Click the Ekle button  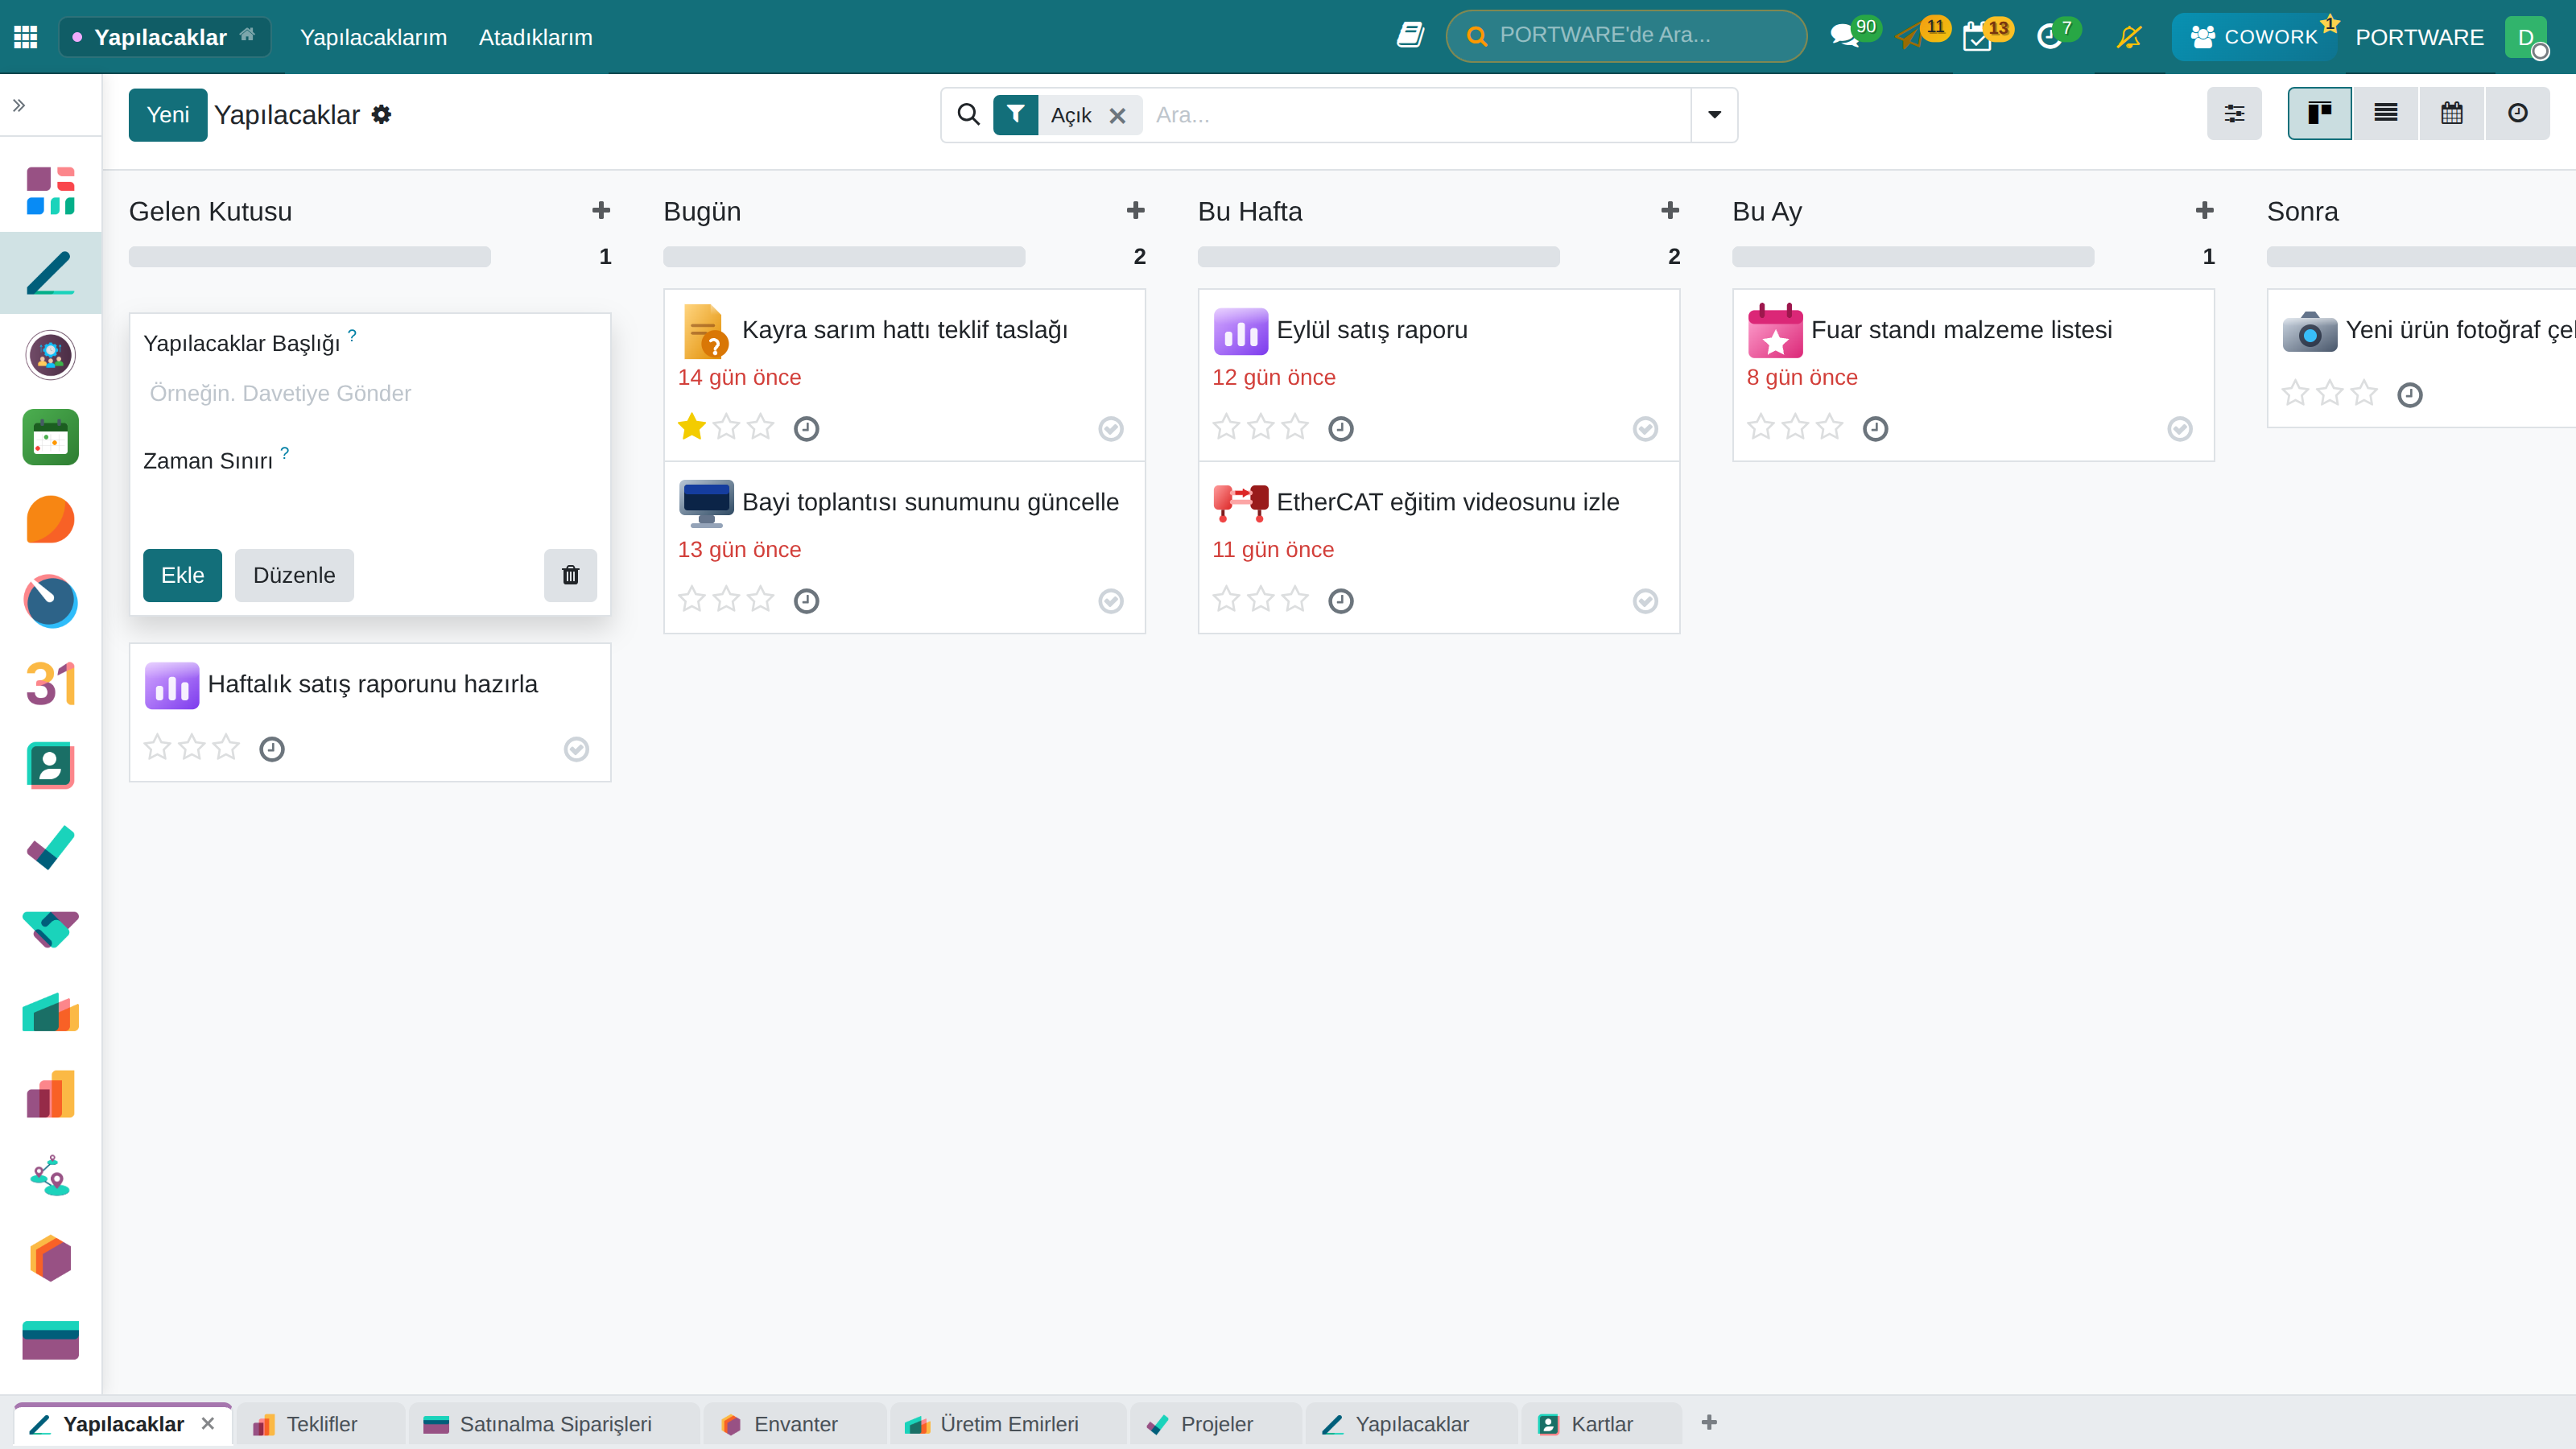point(182,575)
